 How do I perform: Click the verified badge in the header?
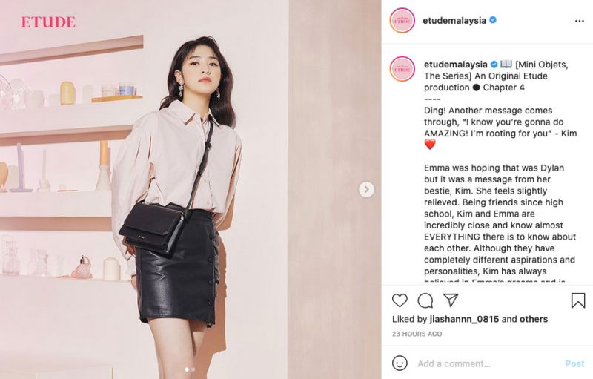pos(493,20)
